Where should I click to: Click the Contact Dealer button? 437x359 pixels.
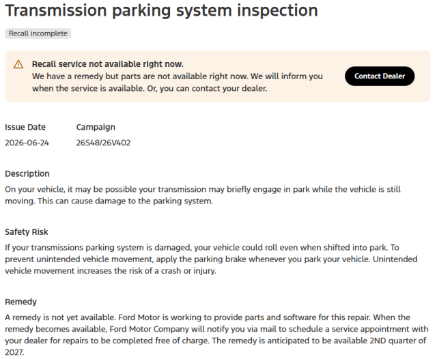[380, 76]
